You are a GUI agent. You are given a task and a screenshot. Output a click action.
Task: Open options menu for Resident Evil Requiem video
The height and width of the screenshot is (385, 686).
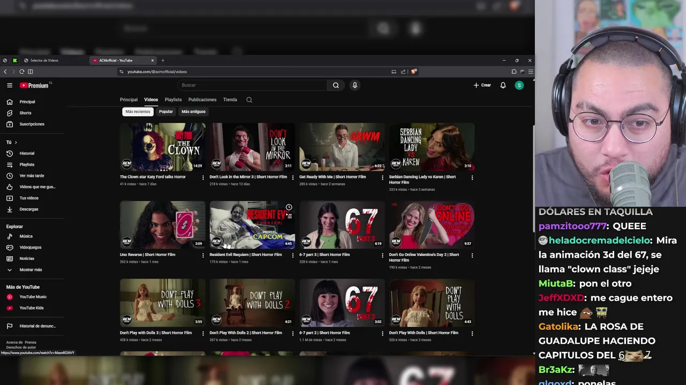[x=292, y=256]
